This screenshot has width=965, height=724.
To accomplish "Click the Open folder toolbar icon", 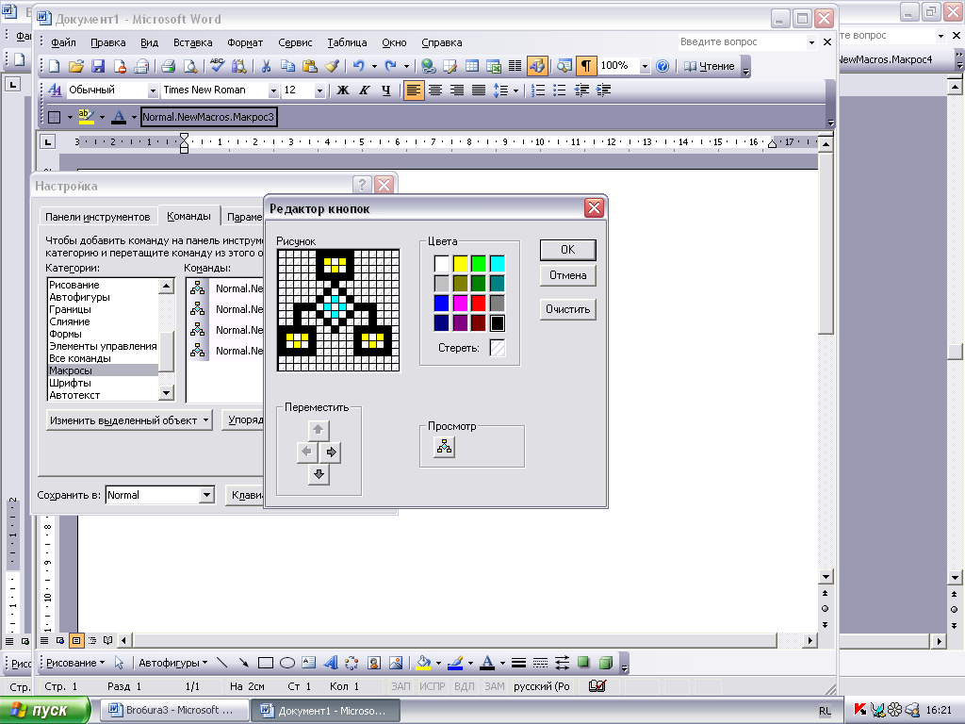I will pyautogui.click(x=75, y=66).
